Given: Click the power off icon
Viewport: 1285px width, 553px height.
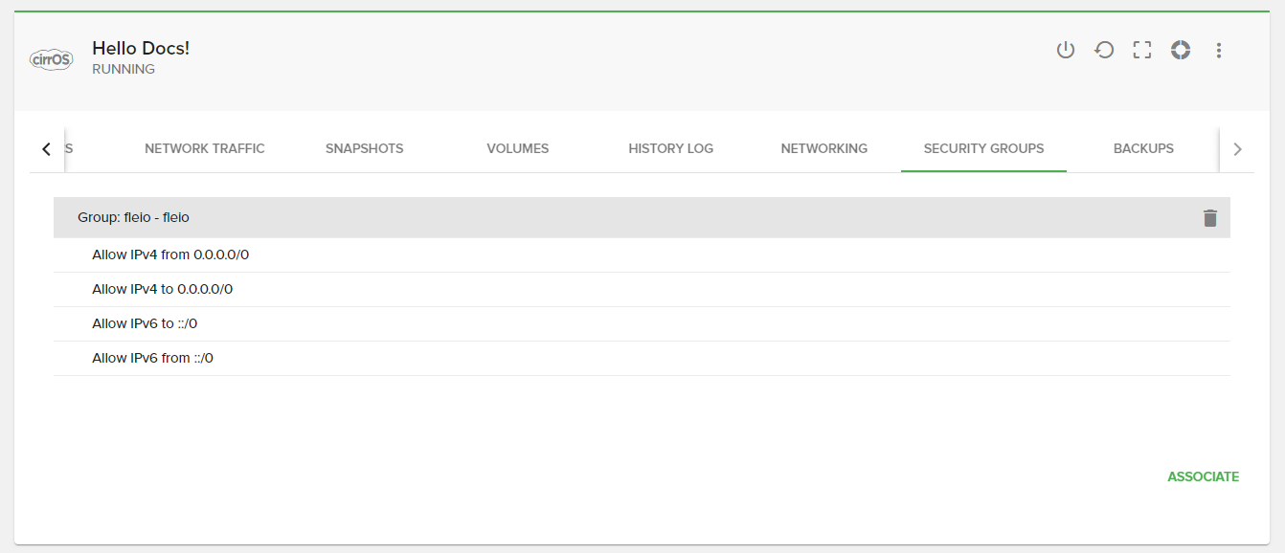Looking at the screenshot, I should pos(1066,51).
